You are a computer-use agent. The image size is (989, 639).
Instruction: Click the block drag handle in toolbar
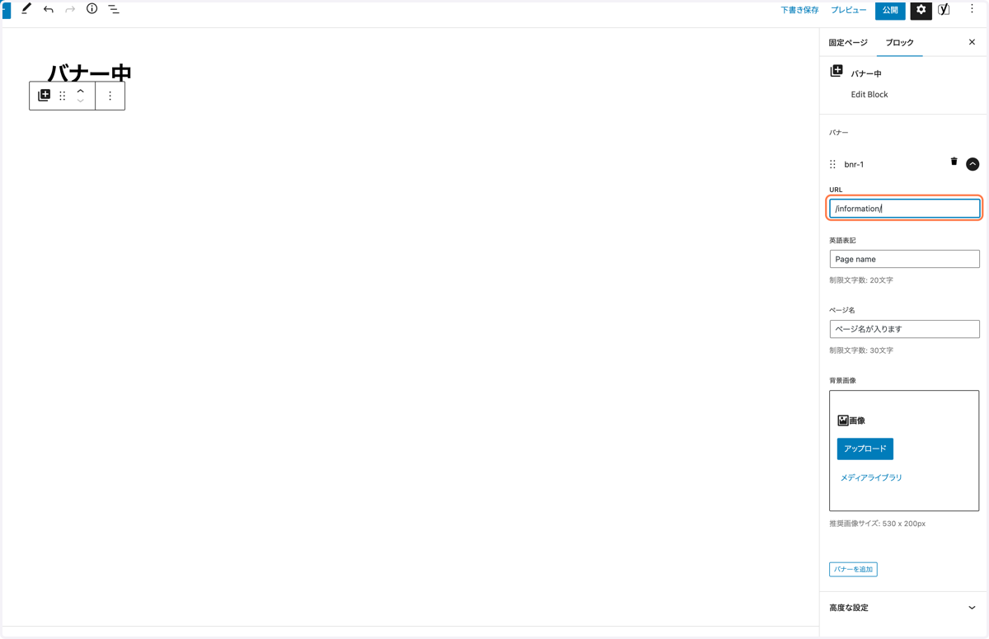(x=63, y=96)
